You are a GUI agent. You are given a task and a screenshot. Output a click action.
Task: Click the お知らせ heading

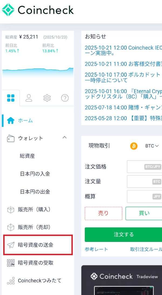click(x=95, y=37)
